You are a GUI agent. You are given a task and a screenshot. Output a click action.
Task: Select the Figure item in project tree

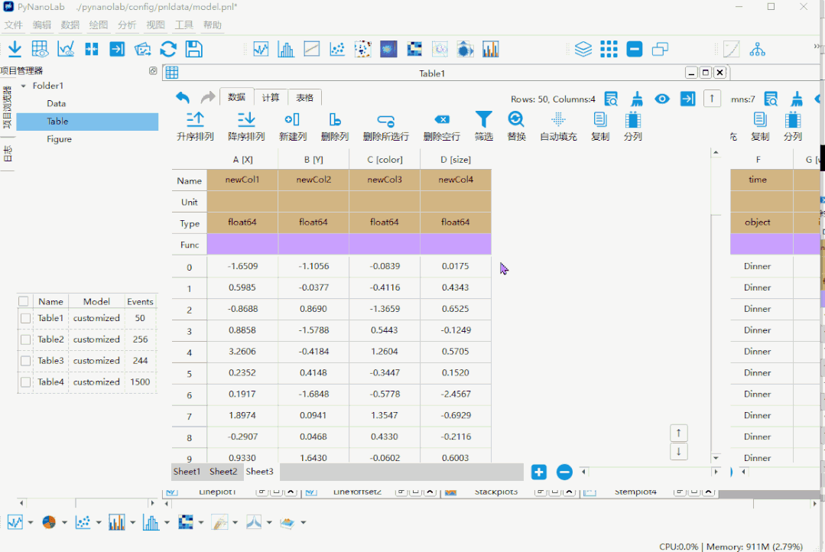(x=59, y=139)
